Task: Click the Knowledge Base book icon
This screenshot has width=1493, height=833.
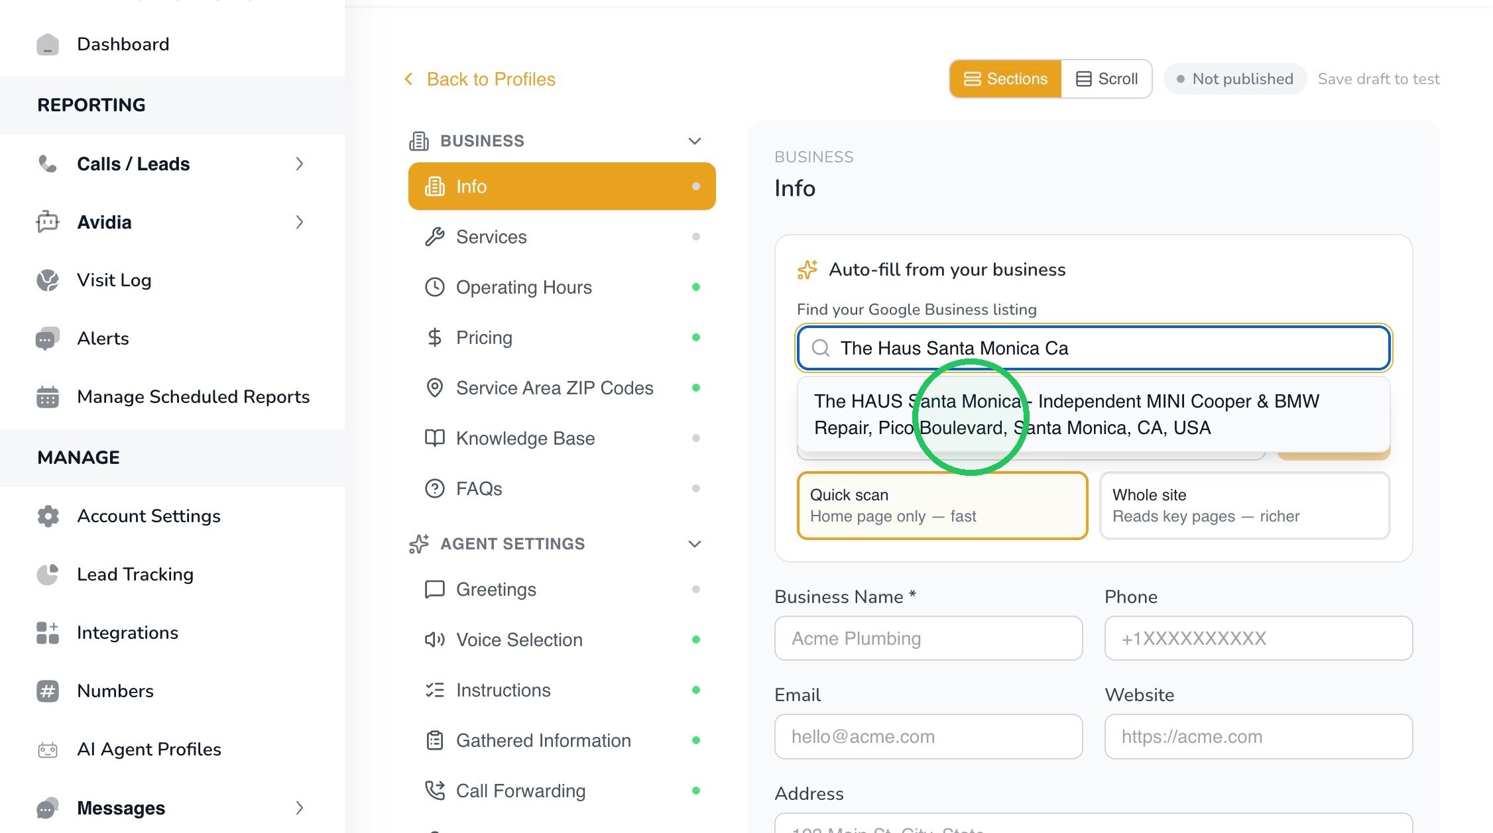Action: (435, 438)
